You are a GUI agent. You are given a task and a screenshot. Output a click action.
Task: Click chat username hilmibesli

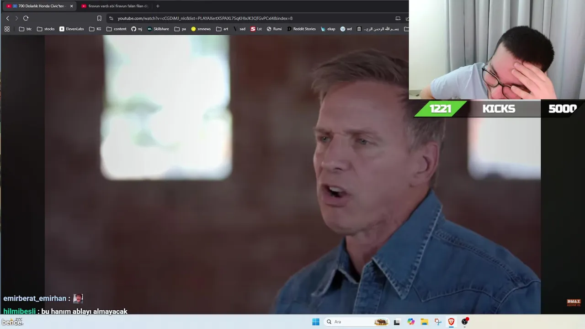tap(20, 311)
